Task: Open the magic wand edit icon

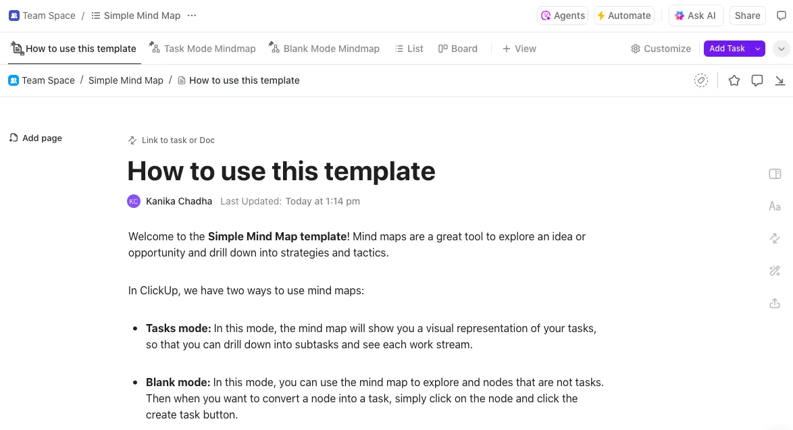Action: [775, 271]
